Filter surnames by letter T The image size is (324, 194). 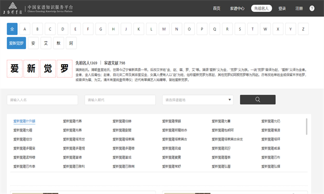[x=253, y=29]
